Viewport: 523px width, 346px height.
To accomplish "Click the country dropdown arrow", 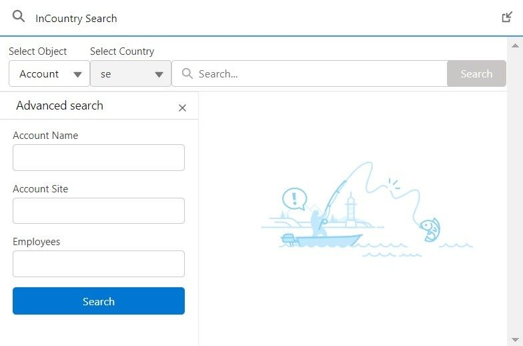I will [x=159, y=74].
